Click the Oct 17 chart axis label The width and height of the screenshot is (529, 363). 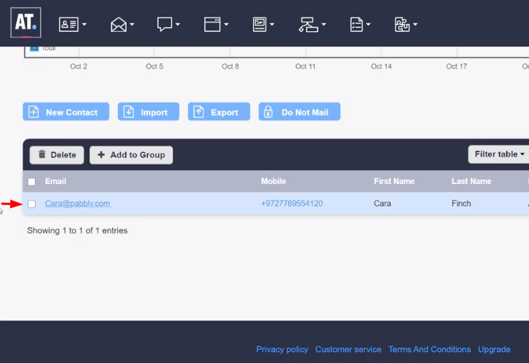(456, 66)
